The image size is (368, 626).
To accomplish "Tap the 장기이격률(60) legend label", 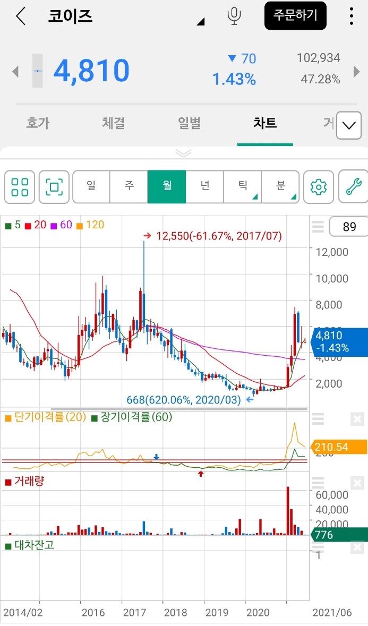I will [132, 417].
